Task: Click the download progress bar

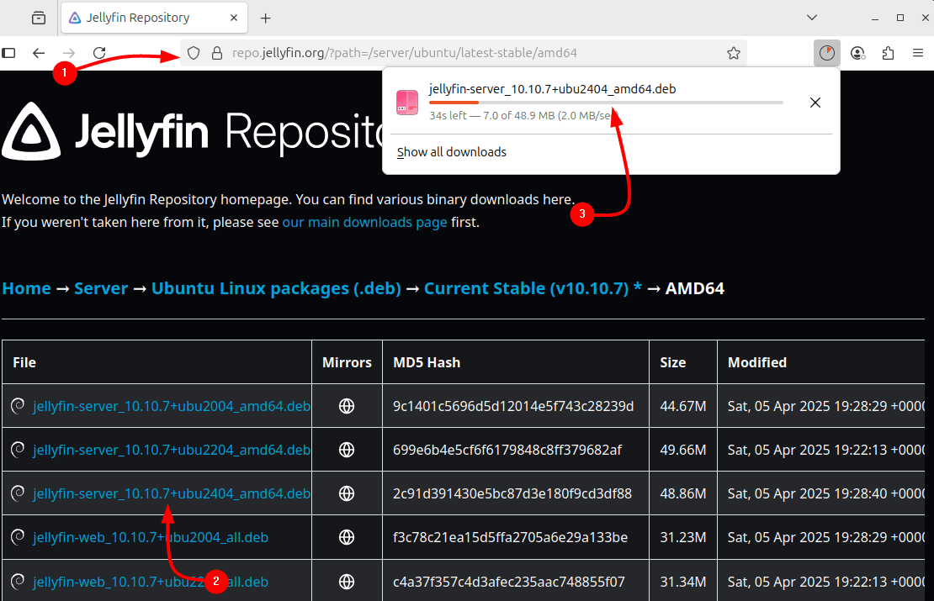Action: point(606,103)
